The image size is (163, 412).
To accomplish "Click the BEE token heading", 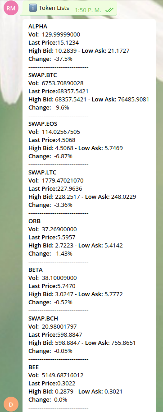I will pyautogui.click(x=34, y=367).
